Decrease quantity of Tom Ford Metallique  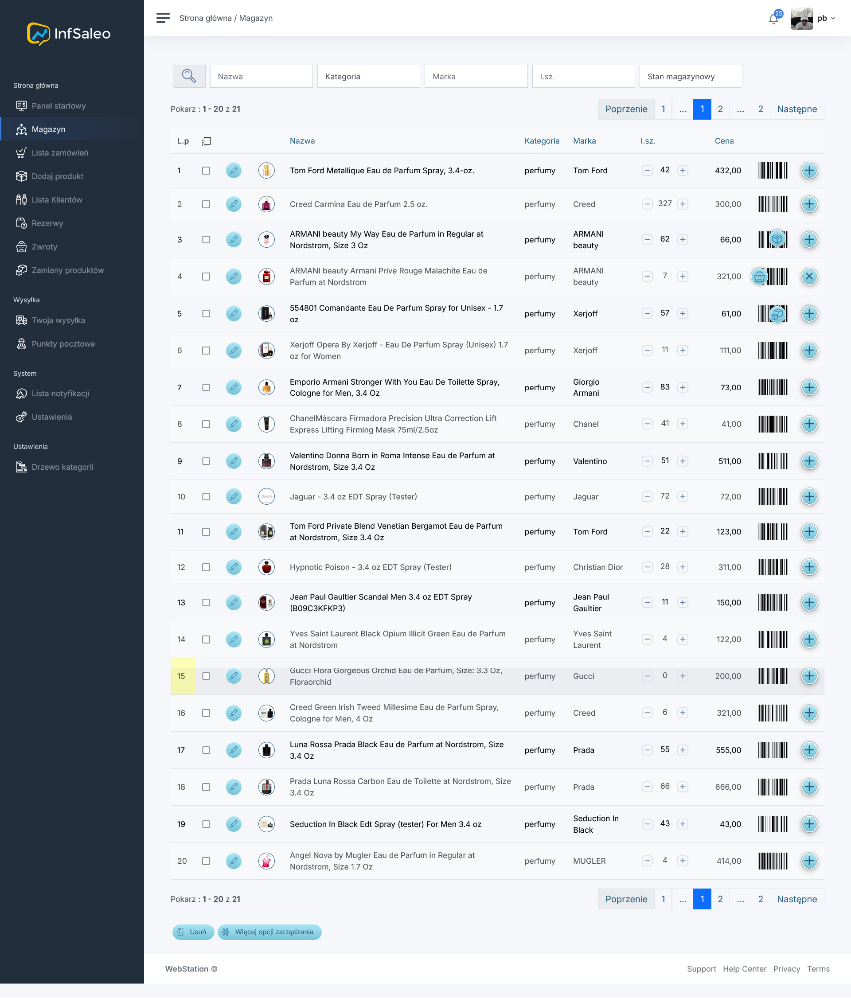[647, 171]
